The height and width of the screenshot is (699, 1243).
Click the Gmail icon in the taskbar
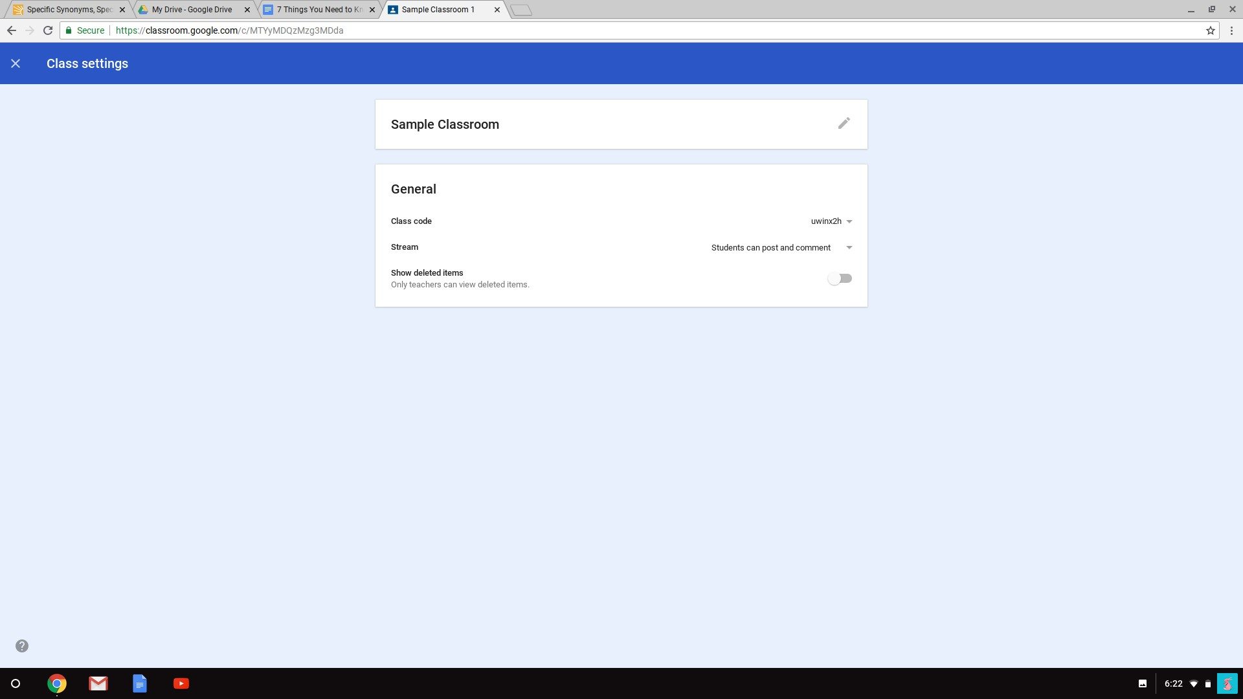click(97, 683)
